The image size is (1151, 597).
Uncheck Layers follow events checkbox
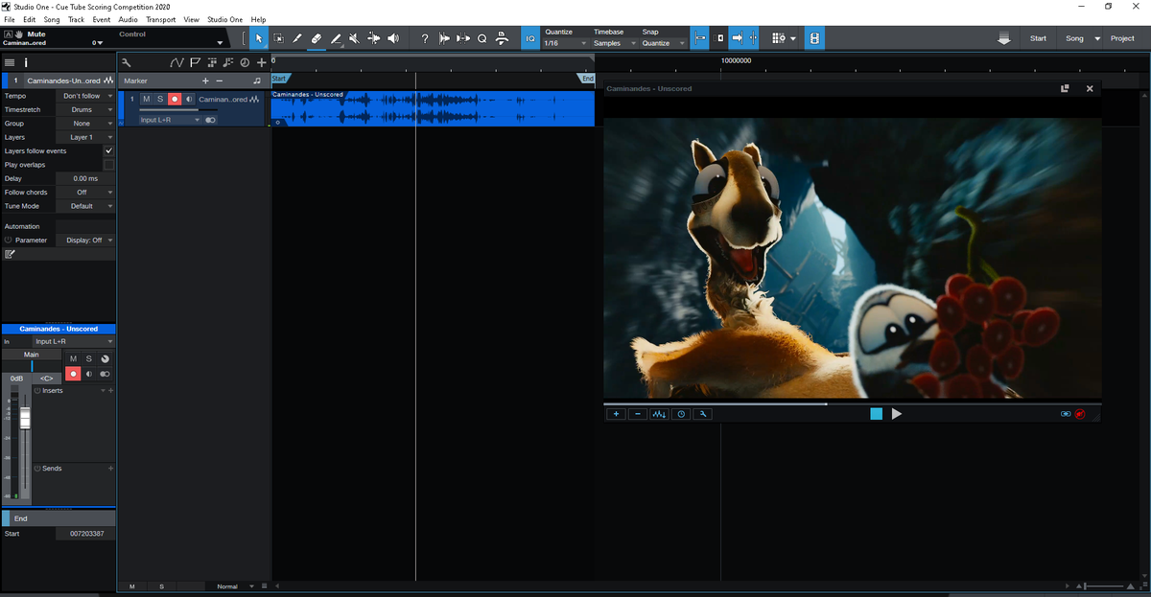point(108,151)
